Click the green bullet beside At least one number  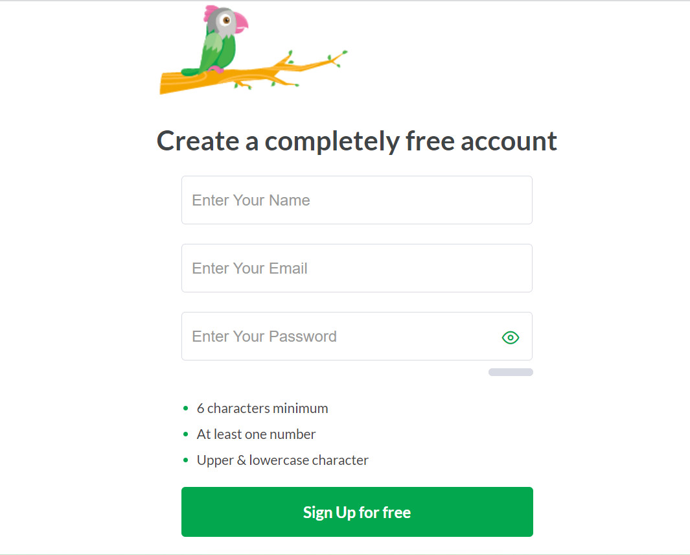pos(186,434)
